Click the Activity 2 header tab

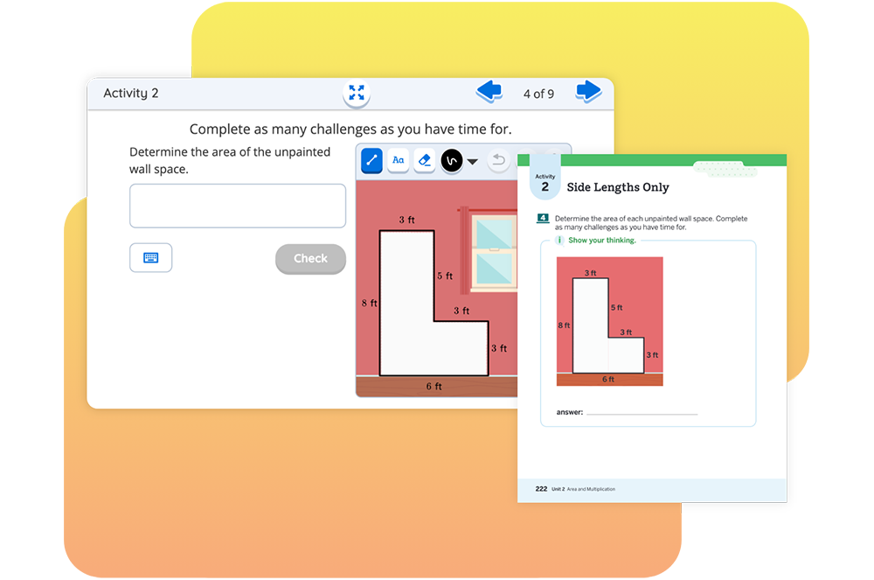(x=131, y=93)
